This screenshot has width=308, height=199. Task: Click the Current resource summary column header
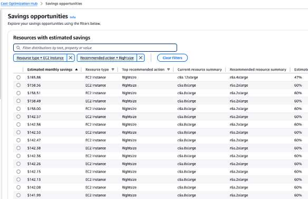pyautogui.click(x=199, y=70)
